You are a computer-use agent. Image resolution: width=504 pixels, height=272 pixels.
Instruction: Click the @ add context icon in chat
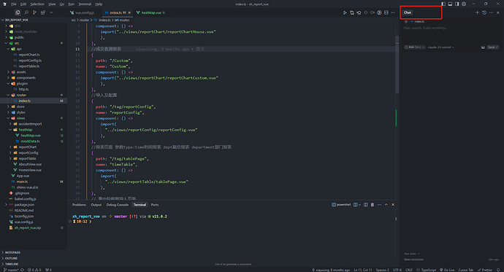tap(406, 21)
